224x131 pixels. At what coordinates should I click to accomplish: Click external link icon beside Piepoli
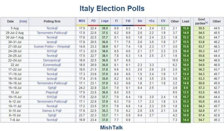pyautogui.click(x=56, y=92)
